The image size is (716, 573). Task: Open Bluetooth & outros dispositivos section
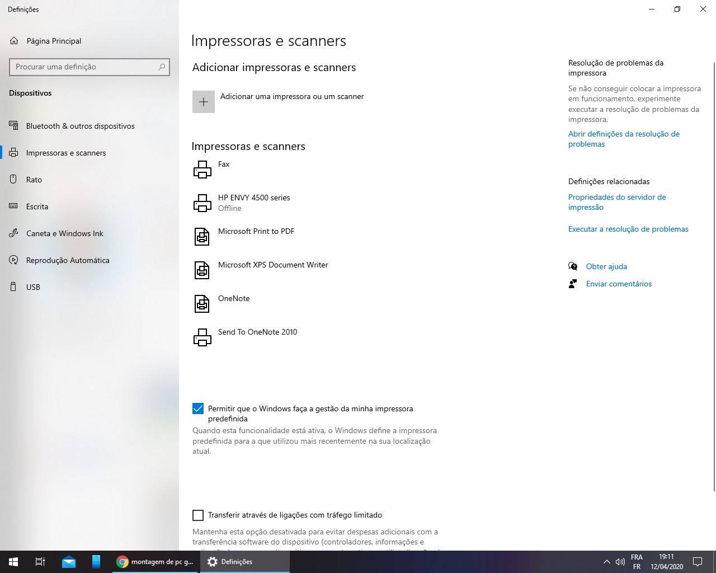pyautogui.click(x=80, y=126)
